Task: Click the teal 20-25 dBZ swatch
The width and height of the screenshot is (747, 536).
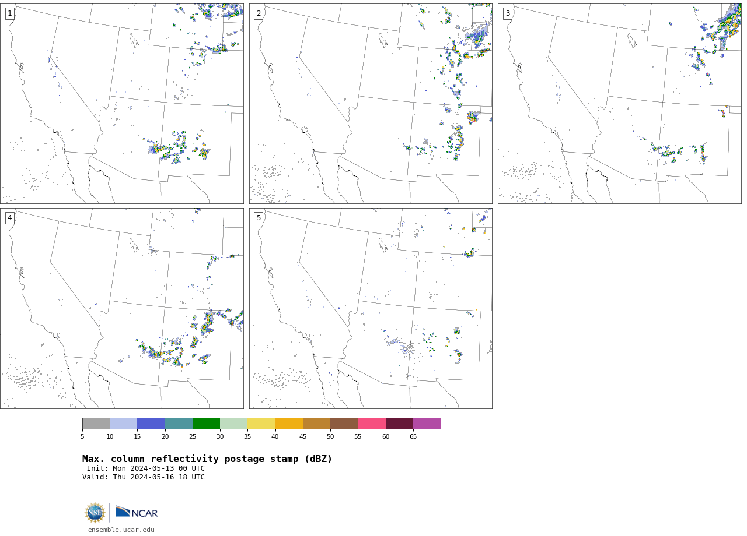Action: (x=179, y=424)
